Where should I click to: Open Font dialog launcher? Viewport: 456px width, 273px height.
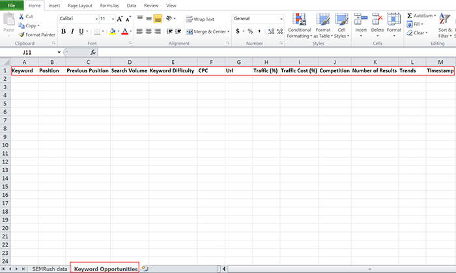click(x=130, y=43)
